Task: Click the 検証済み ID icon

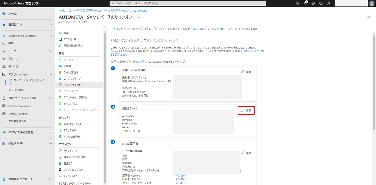Action: point(4,143)
